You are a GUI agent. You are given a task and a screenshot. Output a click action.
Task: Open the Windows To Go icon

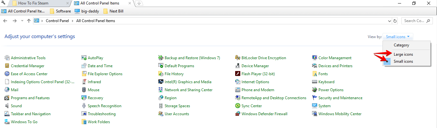tap(7, 122)
